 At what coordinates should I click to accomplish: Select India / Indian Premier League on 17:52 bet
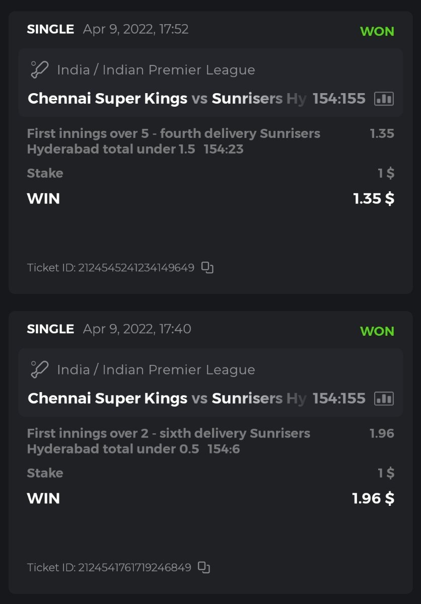point(156,69)
